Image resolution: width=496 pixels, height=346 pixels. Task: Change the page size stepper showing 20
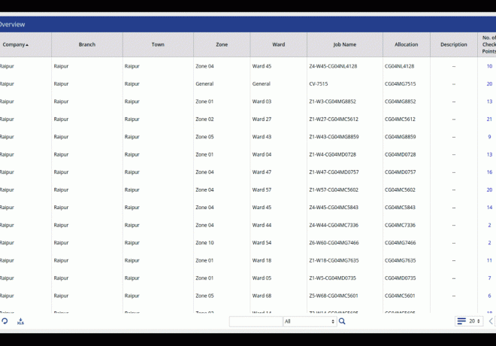pyautogui.click(x=474, y=321)
